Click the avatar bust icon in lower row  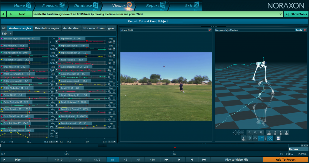tap(244, 138)
